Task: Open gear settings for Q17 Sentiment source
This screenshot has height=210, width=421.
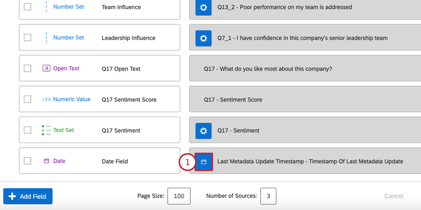Action: pos(203,130)
